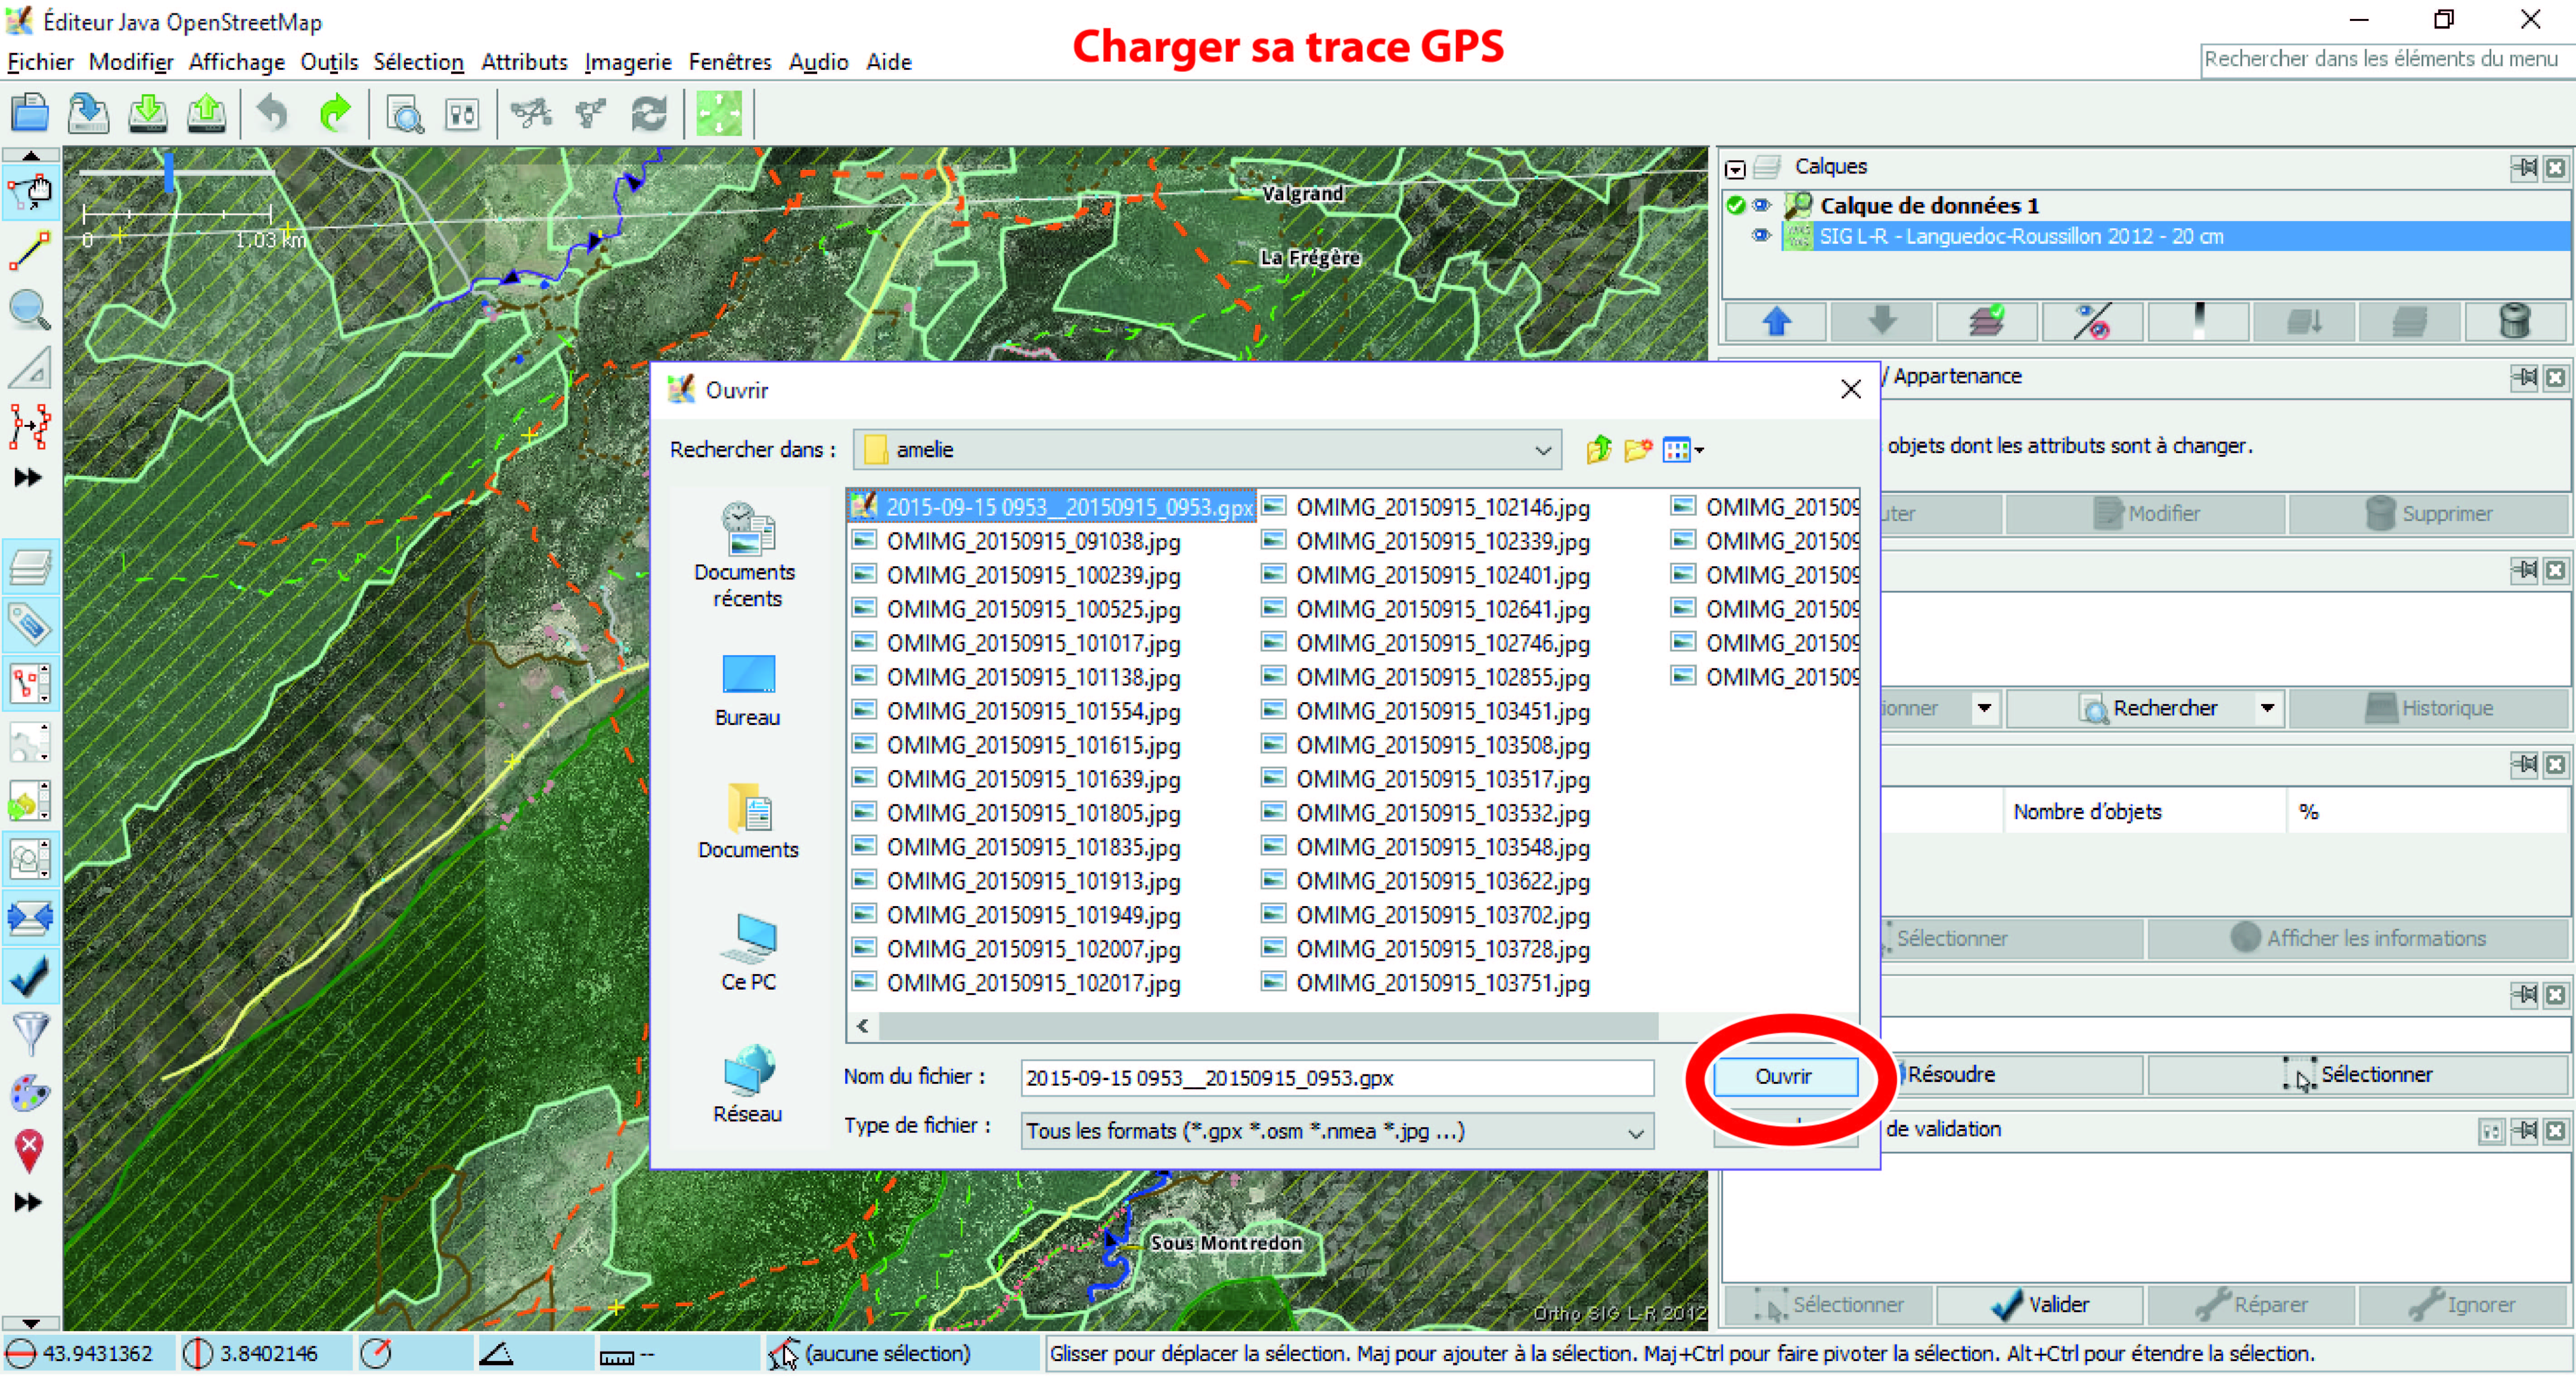This screenshot has height=1376, width=2576.
Task: Toggle the selection list dialog button
Action: tap(30, 684)
